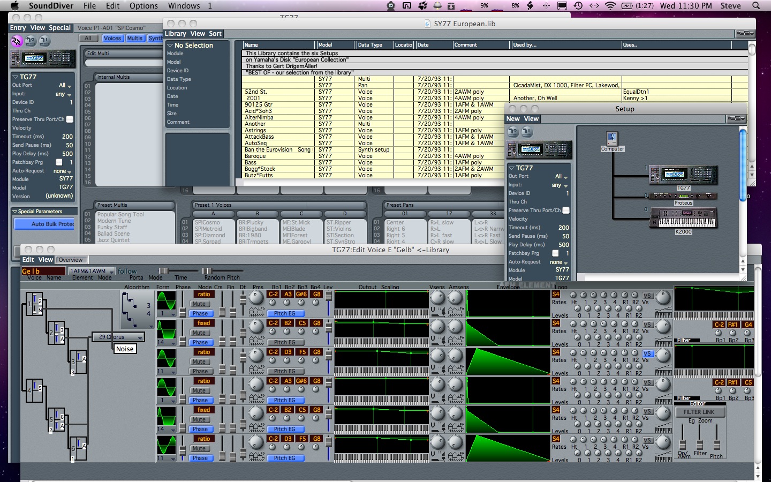Toggle Preserve Thru Port/Ch in Setup window
The image size is (771, 482).
pyautogui.click(x=566, y=210)
